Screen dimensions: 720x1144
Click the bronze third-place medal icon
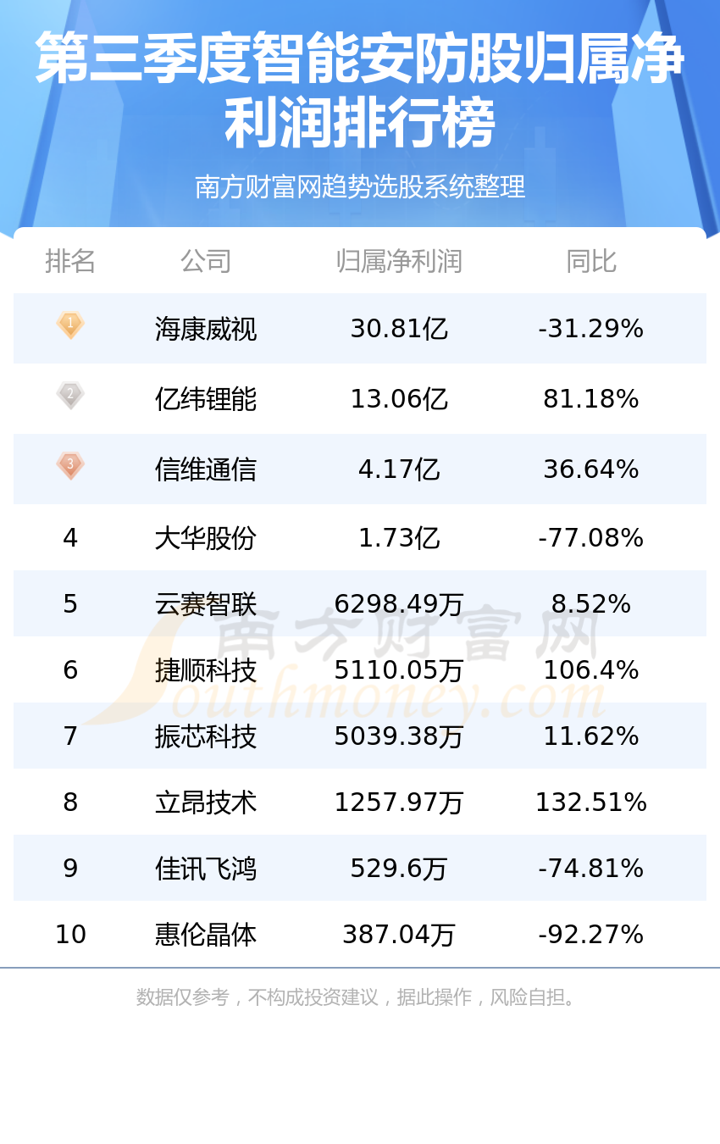pyautogui.click(x=70, y=466)
